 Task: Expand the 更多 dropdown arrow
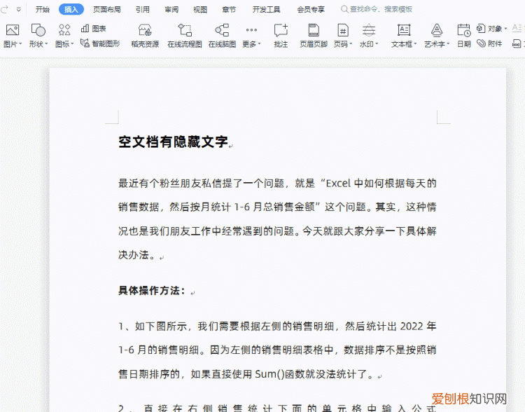(259, 44)
